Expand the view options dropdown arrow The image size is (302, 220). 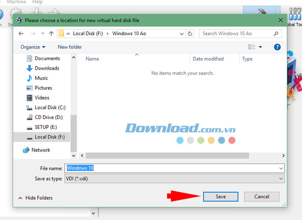click(x=260, y=47)
